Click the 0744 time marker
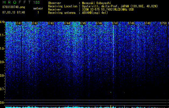 point(67,23)
